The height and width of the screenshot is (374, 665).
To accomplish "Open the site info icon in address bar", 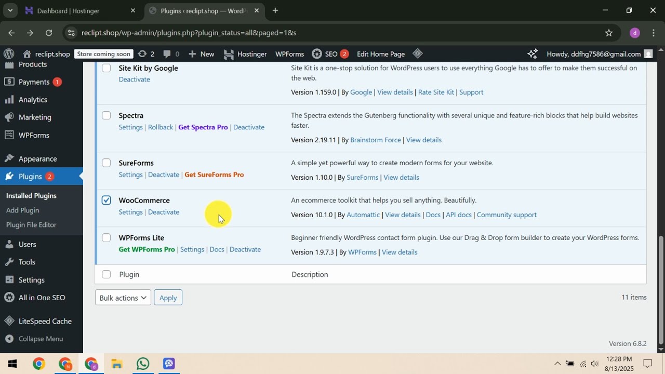I will 72,33.
